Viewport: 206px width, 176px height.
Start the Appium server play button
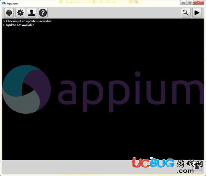pyautogui.click(x=197, y=13)
